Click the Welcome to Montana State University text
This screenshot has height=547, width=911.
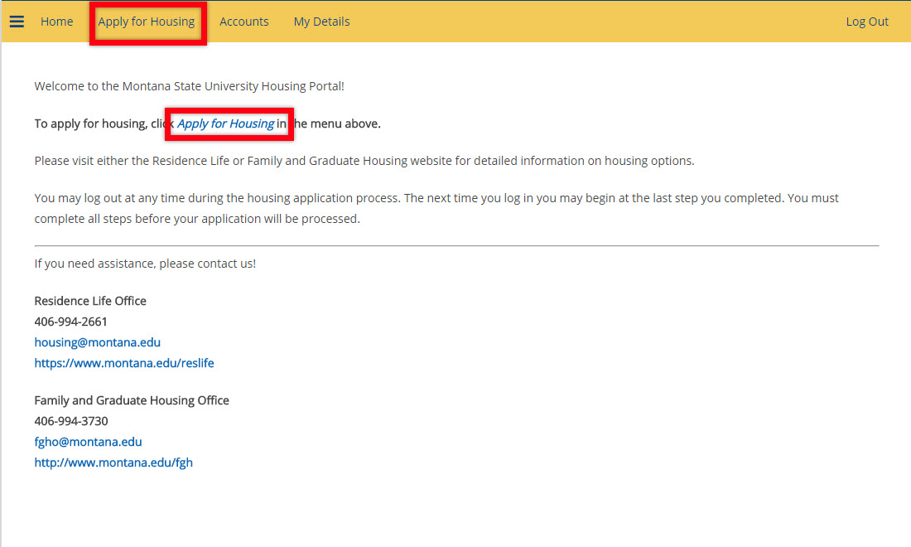(189, 86)
